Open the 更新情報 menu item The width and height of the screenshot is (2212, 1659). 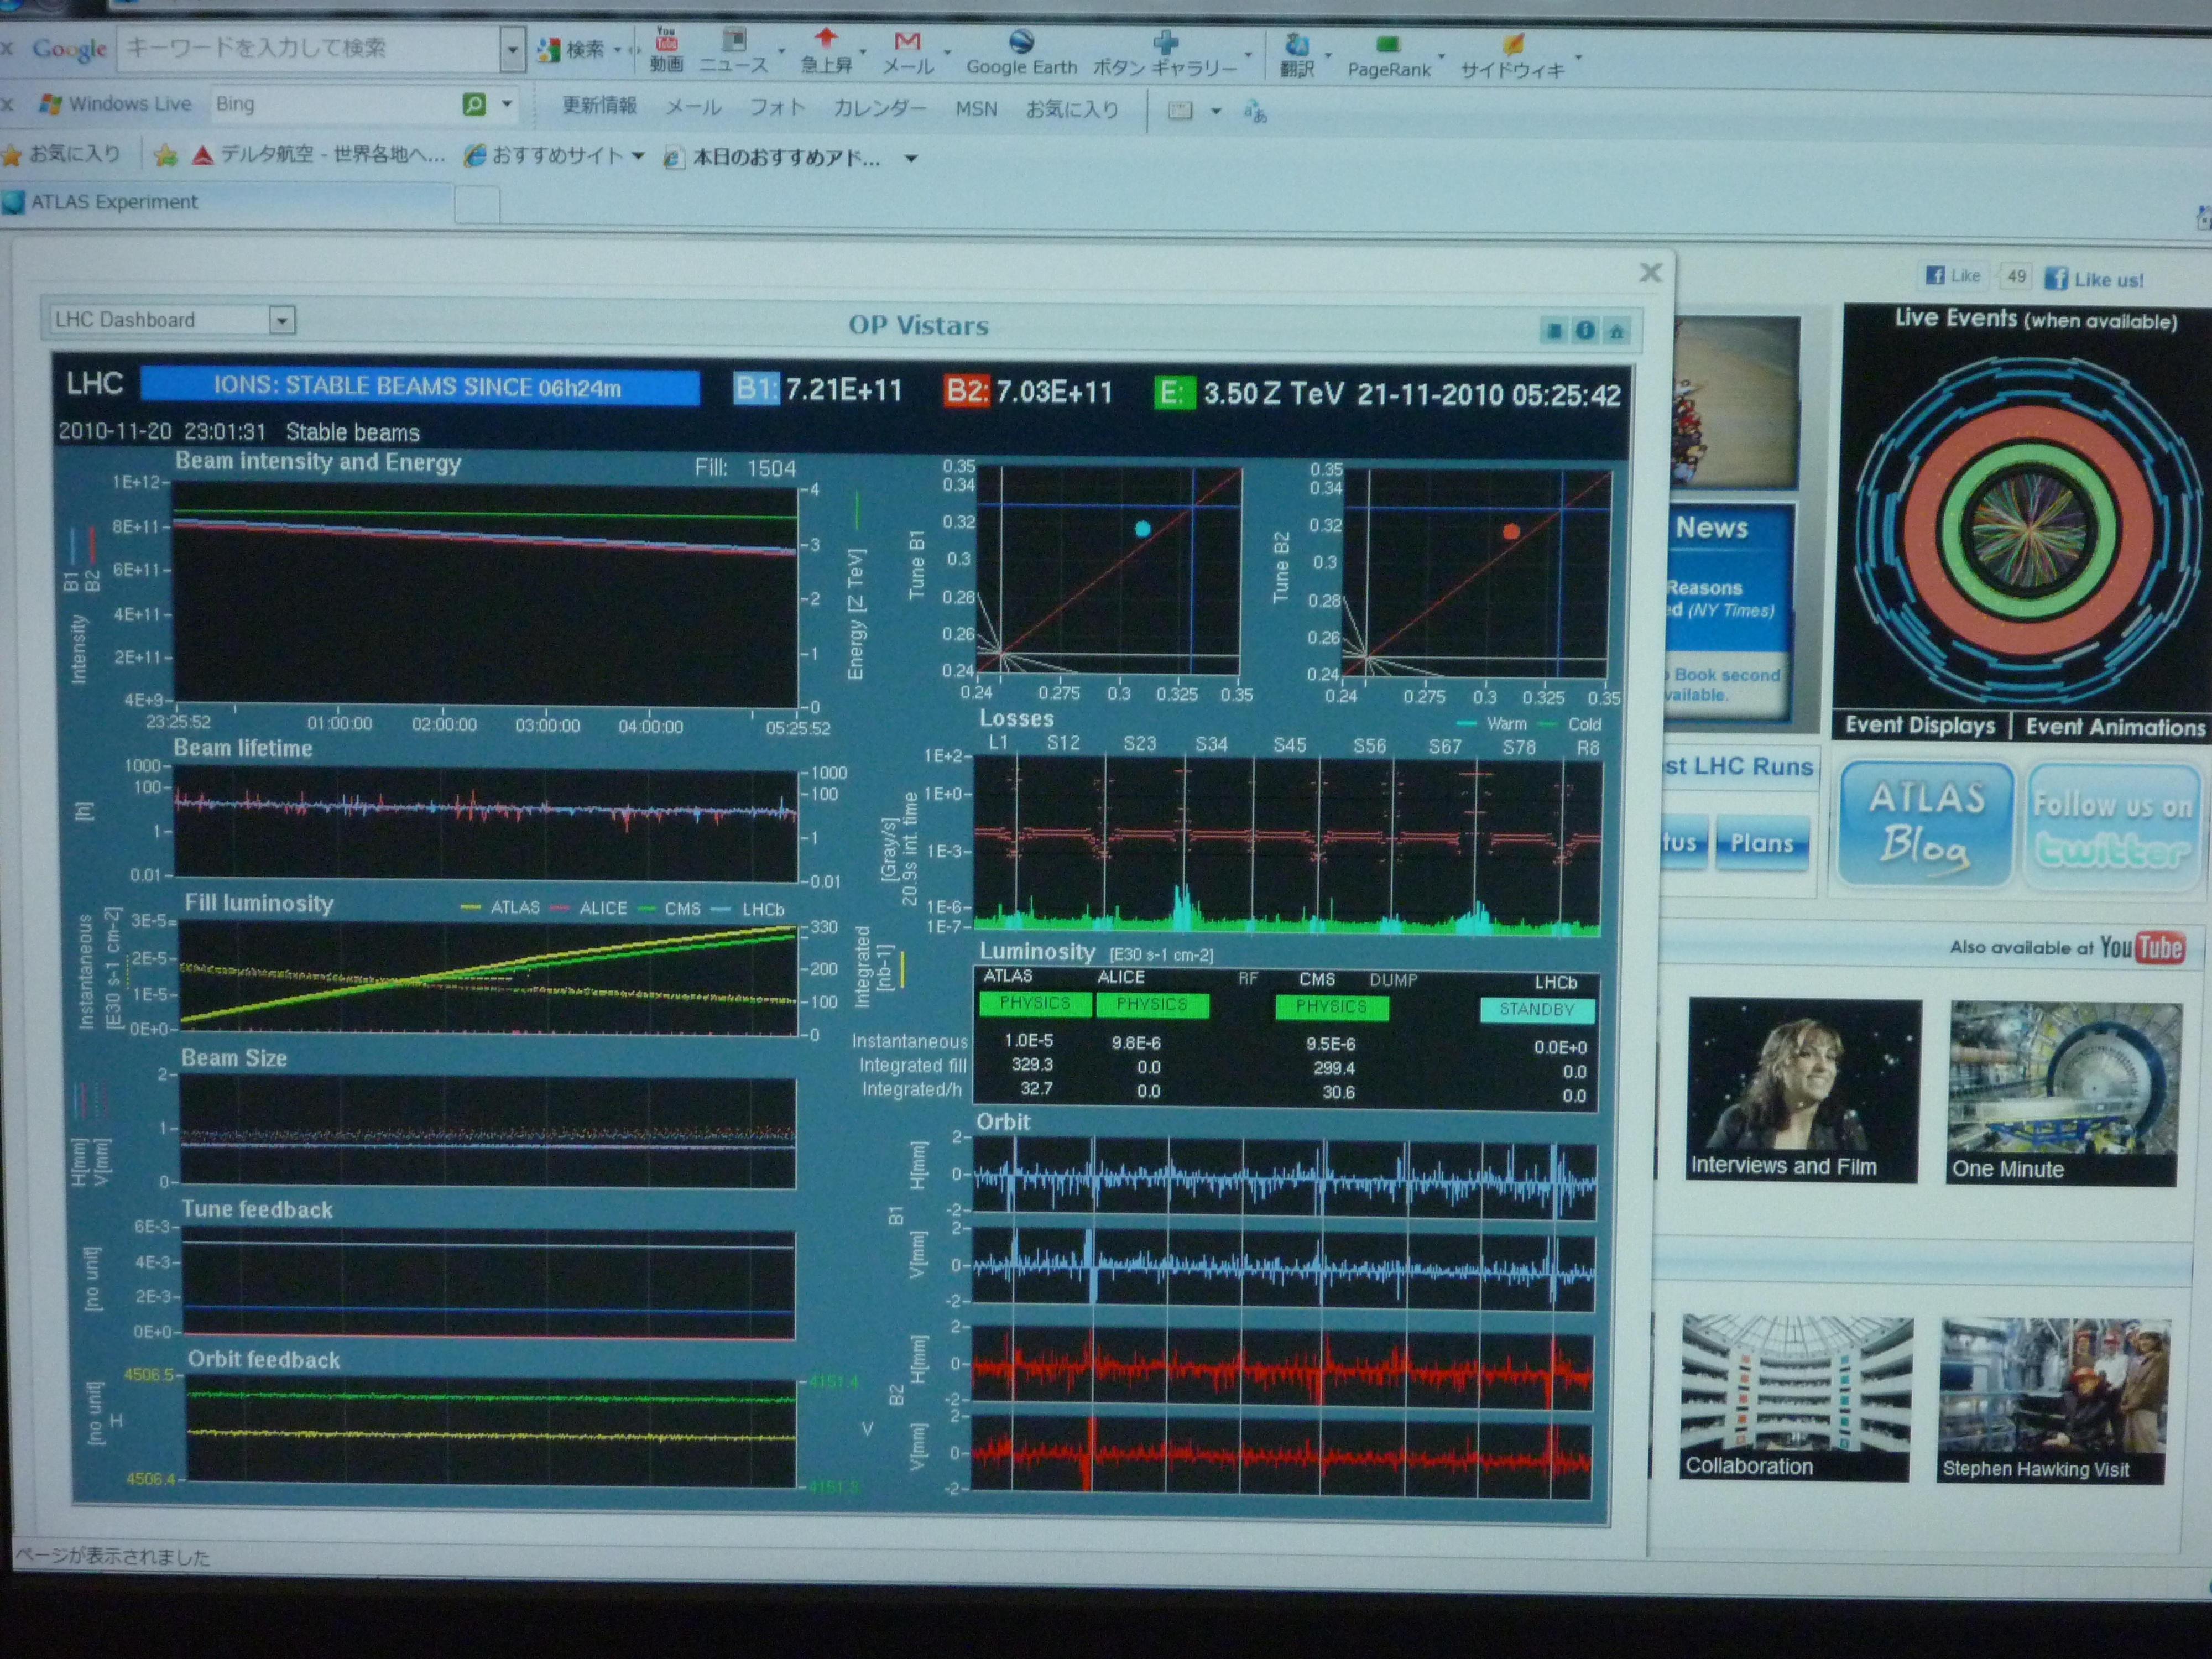599,105
